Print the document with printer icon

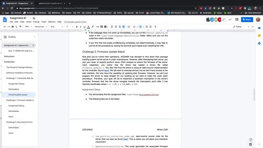click(13, 27)
